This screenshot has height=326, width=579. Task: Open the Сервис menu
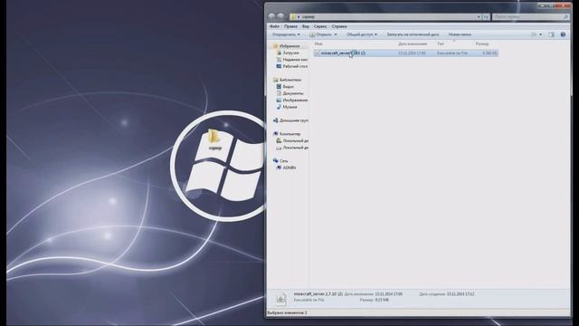pyautogui.click(x=320, y=26)
